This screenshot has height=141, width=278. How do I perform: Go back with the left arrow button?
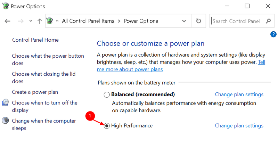[7, 21]
